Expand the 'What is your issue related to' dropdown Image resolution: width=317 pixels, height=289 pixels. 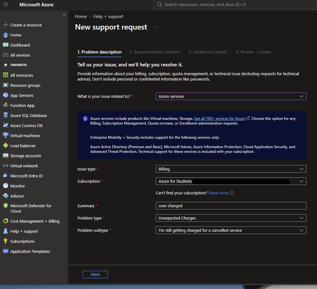(x=231, y=96)
